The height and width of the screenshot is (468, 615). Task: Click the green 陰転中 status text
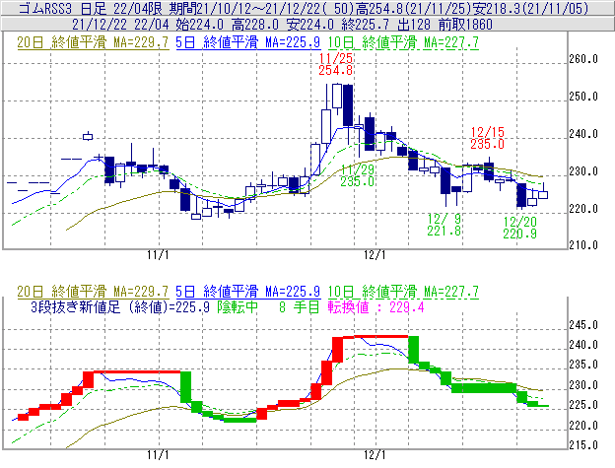point(238,306)
